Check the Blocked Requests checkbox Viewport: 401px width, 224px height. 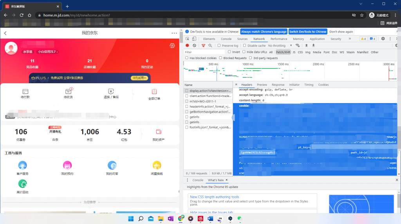click(x=220, y=58)
